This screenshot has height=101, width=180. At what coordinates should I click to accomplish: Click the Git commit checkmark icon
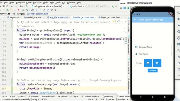40,10
